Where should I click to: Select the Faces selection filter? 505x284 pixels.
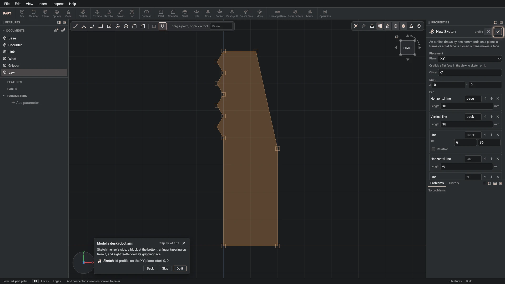45,281
